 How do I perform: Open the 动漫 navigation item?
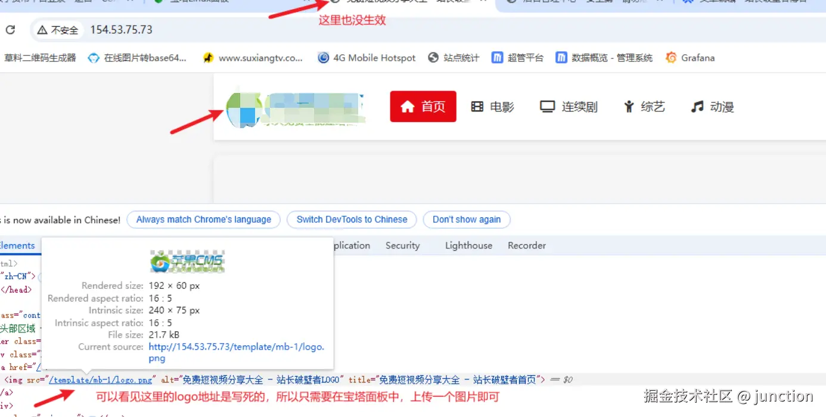coord(712,107)
